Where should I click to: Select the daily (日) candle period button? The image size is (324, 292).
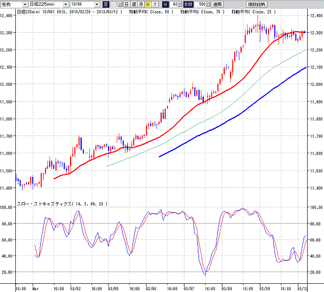pyautogui.click(x=127, y=4)
